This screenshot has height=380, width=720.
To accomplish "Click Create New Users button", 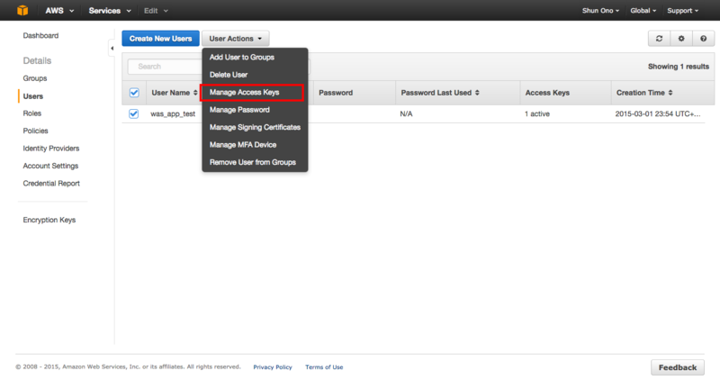I will pyautogui.click(x=161, y=39).
